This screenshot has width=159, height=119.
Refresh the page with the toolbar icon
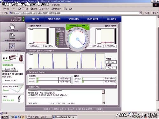click(x=23, y=9)
